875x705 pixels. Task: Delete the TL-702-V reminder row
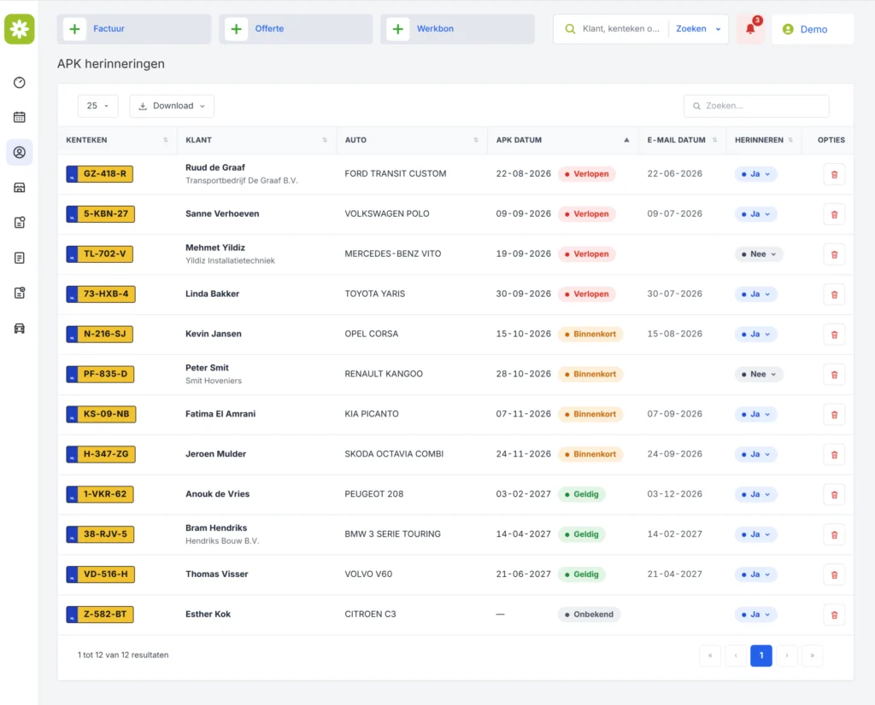834,254
